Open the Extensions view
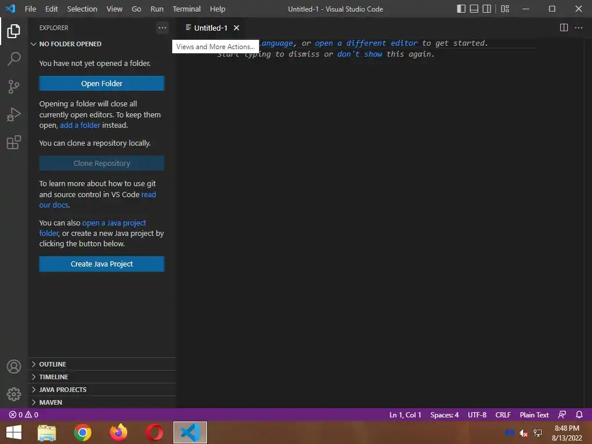The image size is (592, 444). tap(14, 142)
